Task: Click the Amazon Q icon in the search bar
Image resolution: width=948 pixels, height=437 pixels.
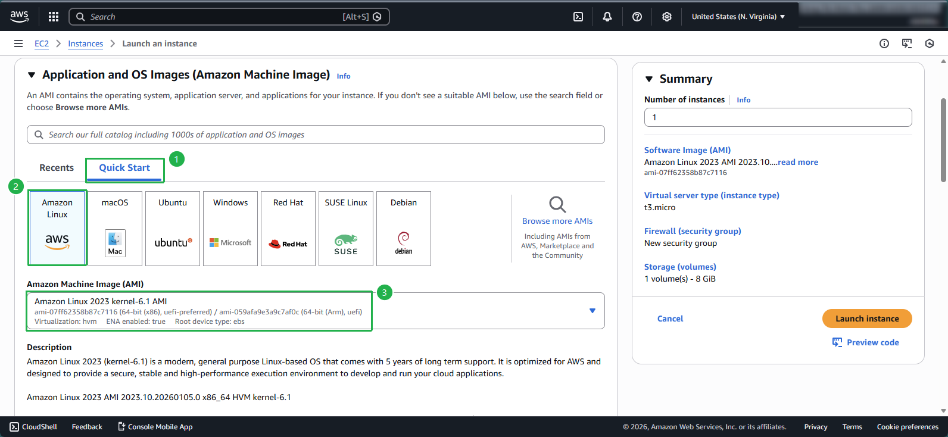Action: pyautogui.click(x=377, y=17)
